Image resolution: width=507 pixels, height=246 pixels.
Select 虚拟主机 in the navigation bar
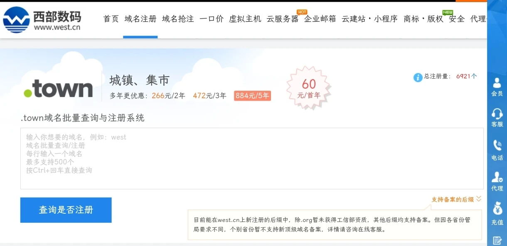245,19
